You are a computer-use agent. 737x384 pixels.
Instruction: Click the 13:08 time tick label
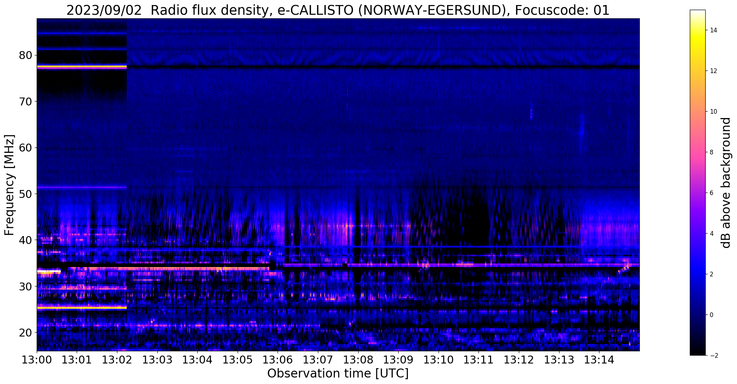[x=358, y=360]
